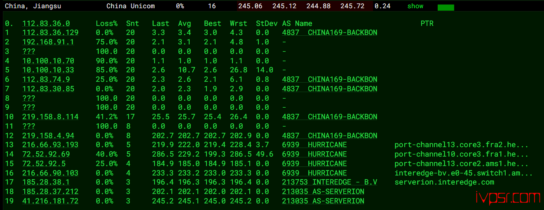Select hop 1 address 112.83.36.129
This screenshot has width=544, height=210.
pos(50,32)
